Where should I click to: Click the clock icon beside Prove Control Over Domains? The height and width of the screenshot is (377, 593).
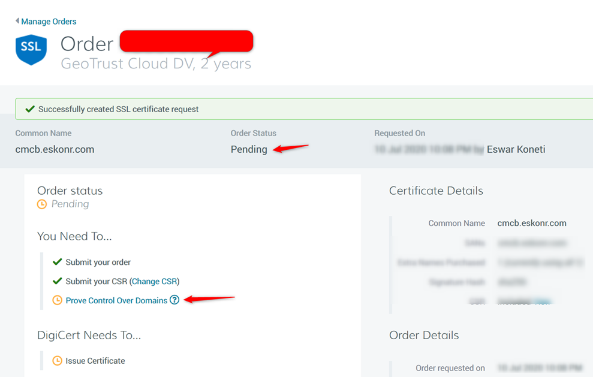coord(58,300)
